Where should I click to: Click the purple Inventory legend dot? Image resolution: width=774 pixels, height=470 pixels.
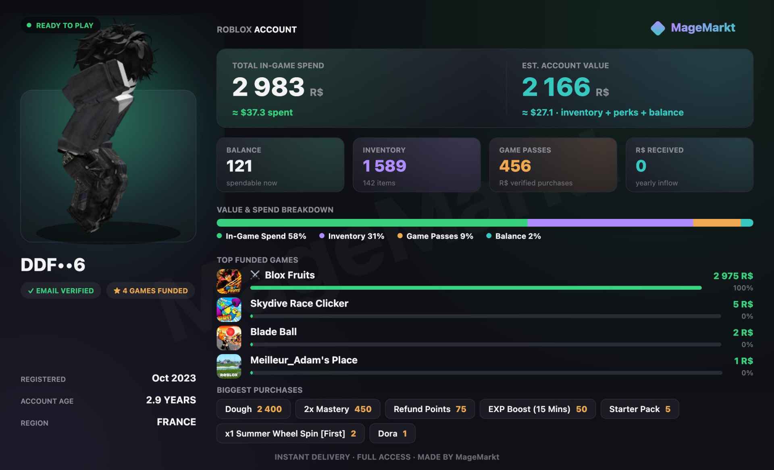[322, 236]
